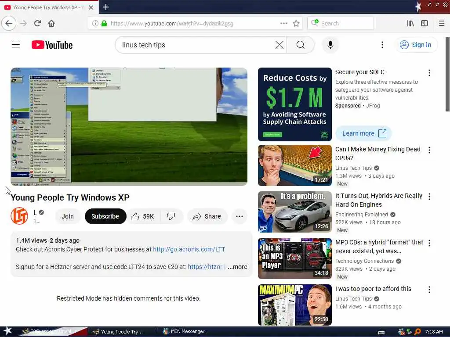This screenshot has width=450, height=337.
Task: Open the htznr link in description
Action: pyautogui.click(x=205, y=267)
